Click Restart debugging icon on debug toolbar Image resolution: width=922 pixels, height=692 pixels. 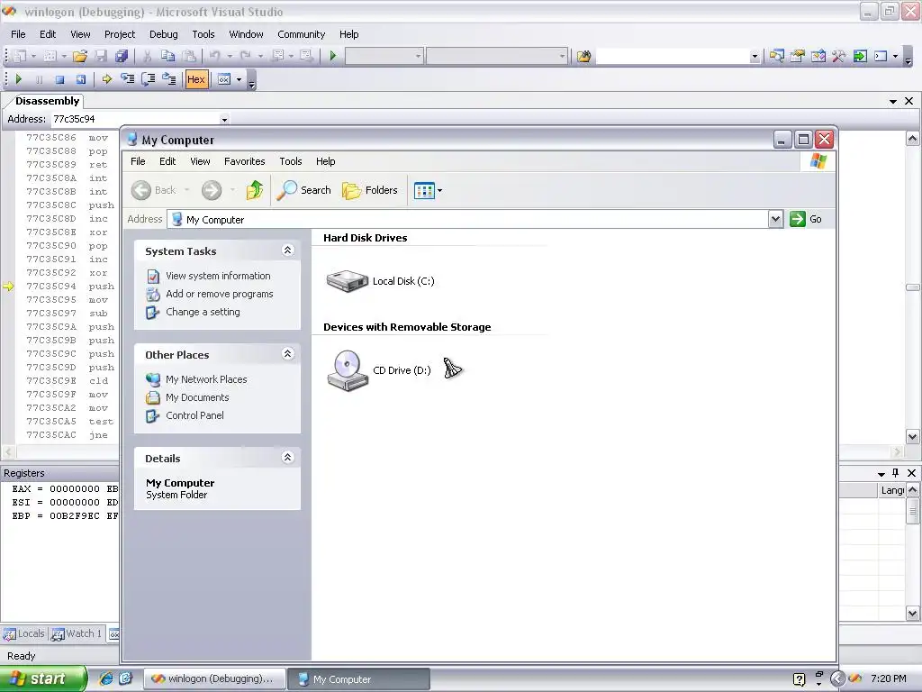[80, 79]
